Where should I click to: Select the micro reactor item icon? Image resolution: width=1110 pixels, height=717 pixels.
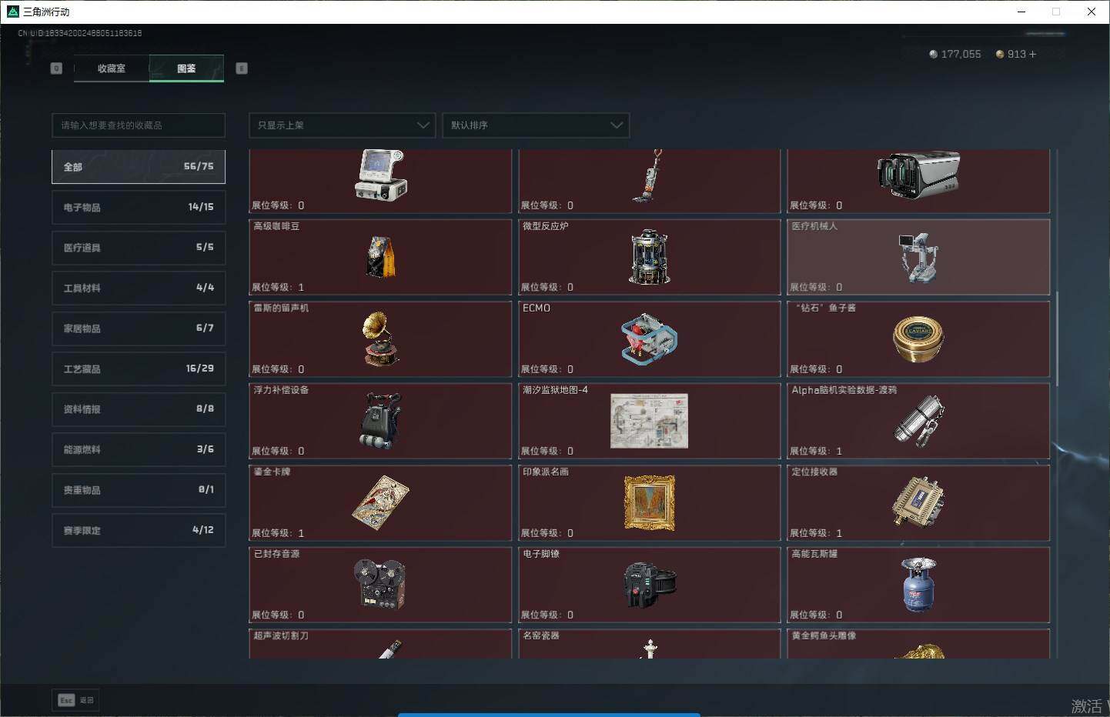click(x=649, y=257)
